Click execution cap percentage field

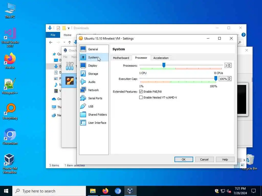(223, 79)
